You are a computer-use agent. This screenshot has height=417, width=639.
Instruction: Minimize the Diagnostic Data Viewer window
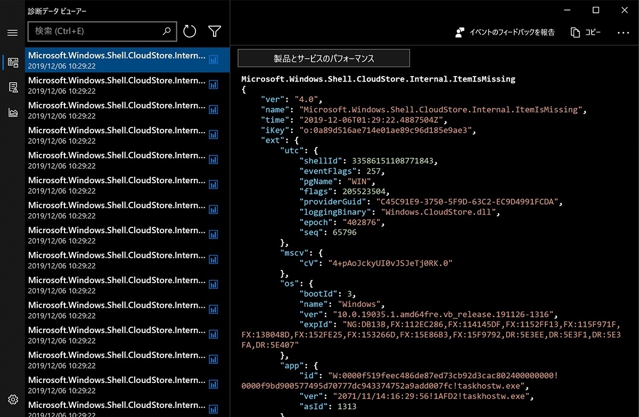coord(567,10)
